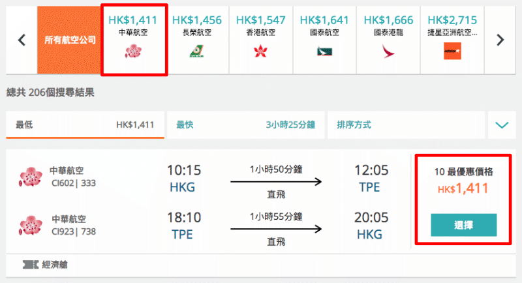Filter by 長榮航空 HK$1,456
The width and height of the screenshot is (522, 283).
point(197,40)
